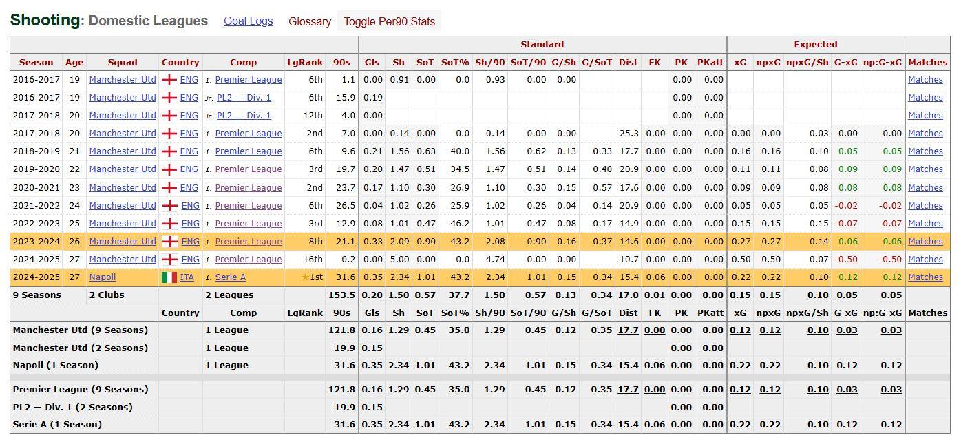The width and height of the screenshot is (961, 444).
Task: Toggle Per90 Stats
Action: click(389, 21)
